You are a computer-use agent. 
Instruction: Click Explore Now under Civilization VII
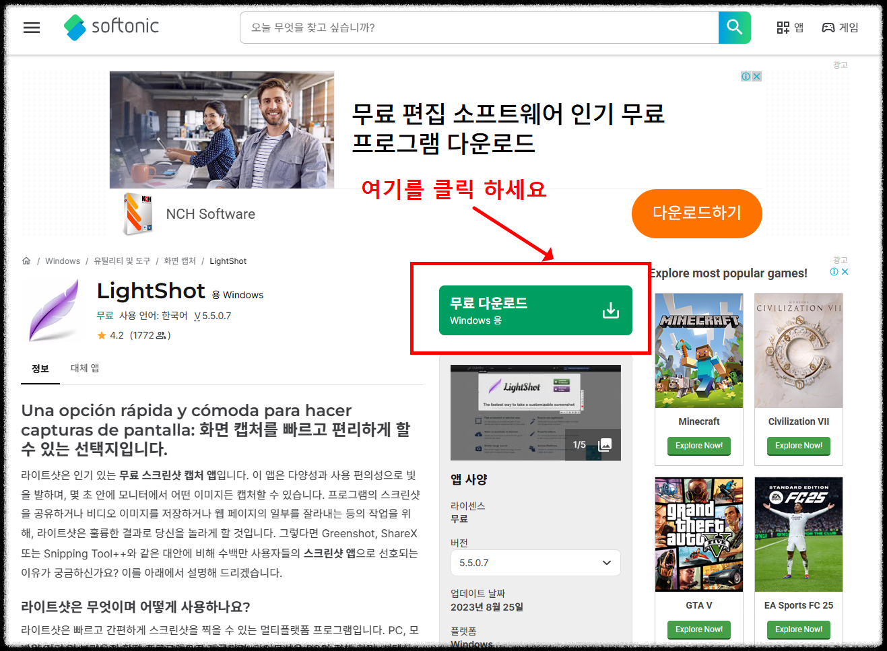coord(799,446)
